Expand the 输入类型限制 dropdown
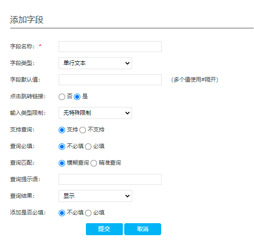The height and width of the screenshot is (243, 254). pyautogui.click(x=95, y=113)
